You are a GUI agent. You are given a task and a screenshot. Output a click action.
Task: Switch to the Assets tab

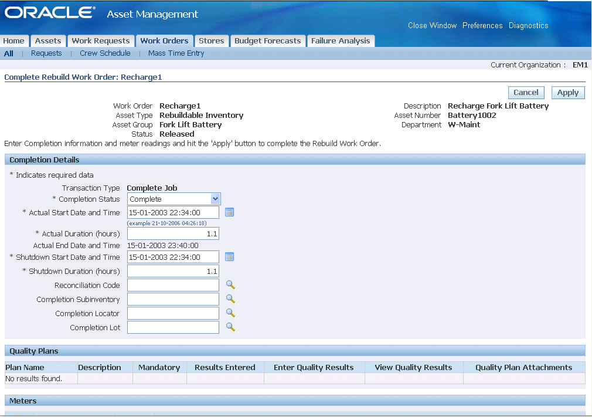click(48, 41)
